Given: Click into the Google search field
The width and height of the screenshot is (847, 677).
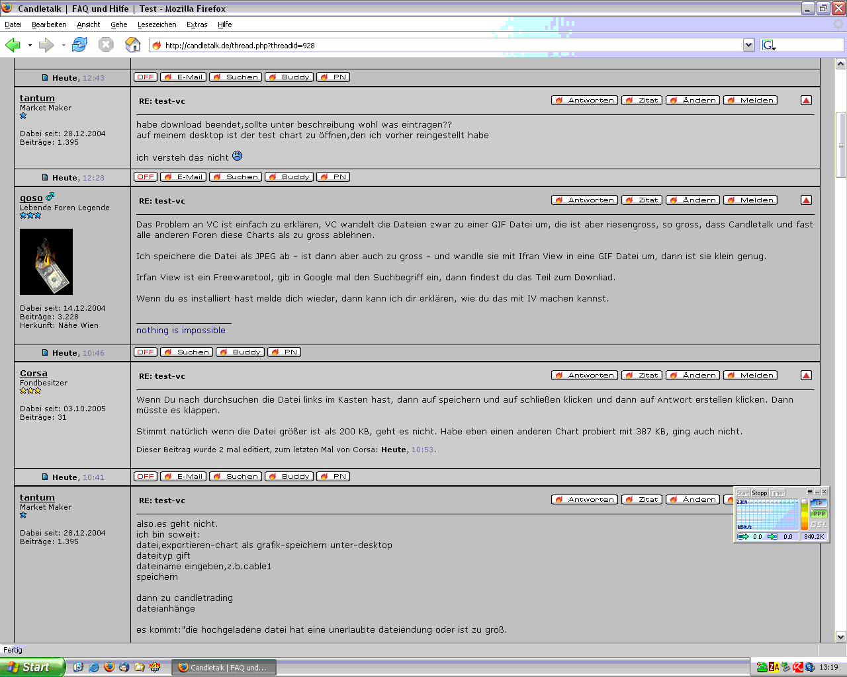Looking at the screenshot, I should (811, 45).
